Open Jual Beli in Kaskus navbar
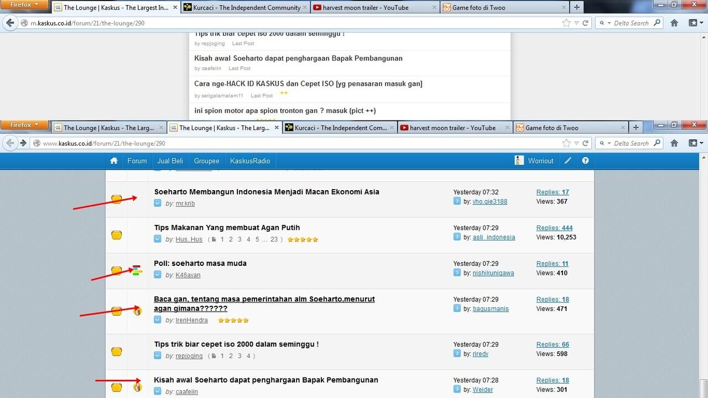708x398 pixels. pyautogui.click(x=170, y=161)
